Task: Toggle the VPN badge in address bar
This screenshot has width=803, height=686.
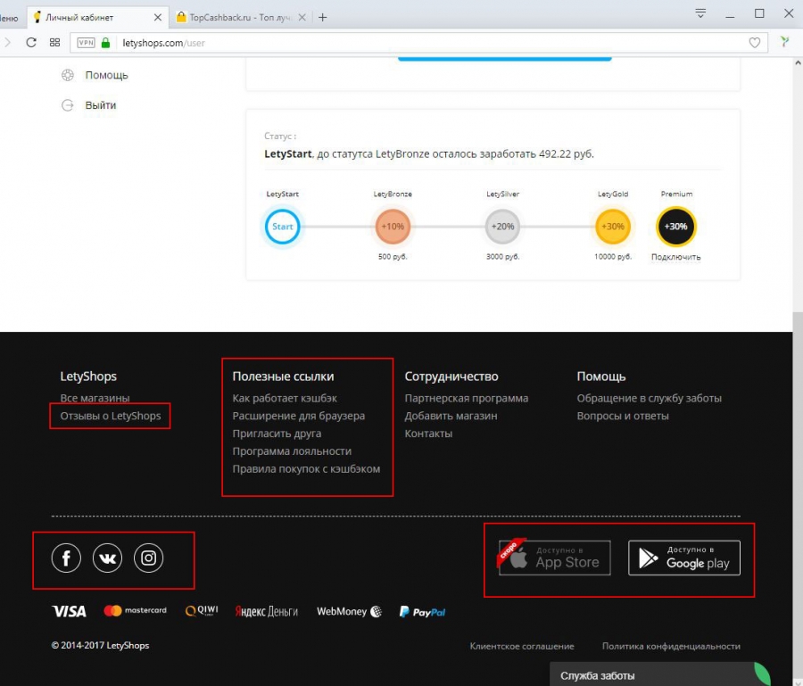Action: (x=86, y=43)
